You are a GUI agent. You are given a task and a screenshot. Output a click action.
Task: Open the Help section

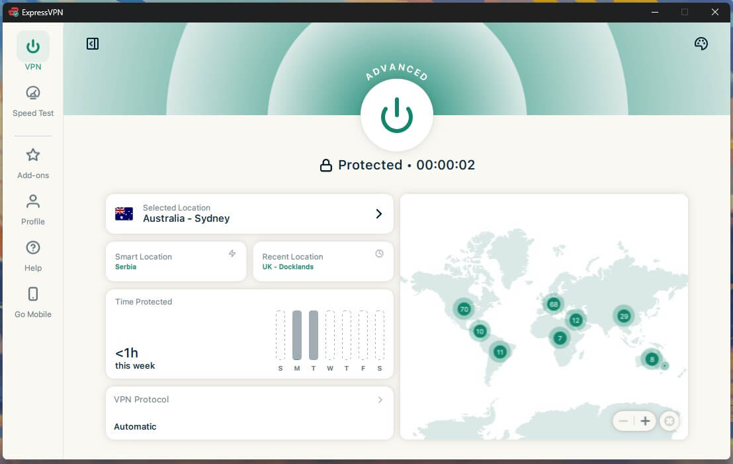(x=32, y=256)
